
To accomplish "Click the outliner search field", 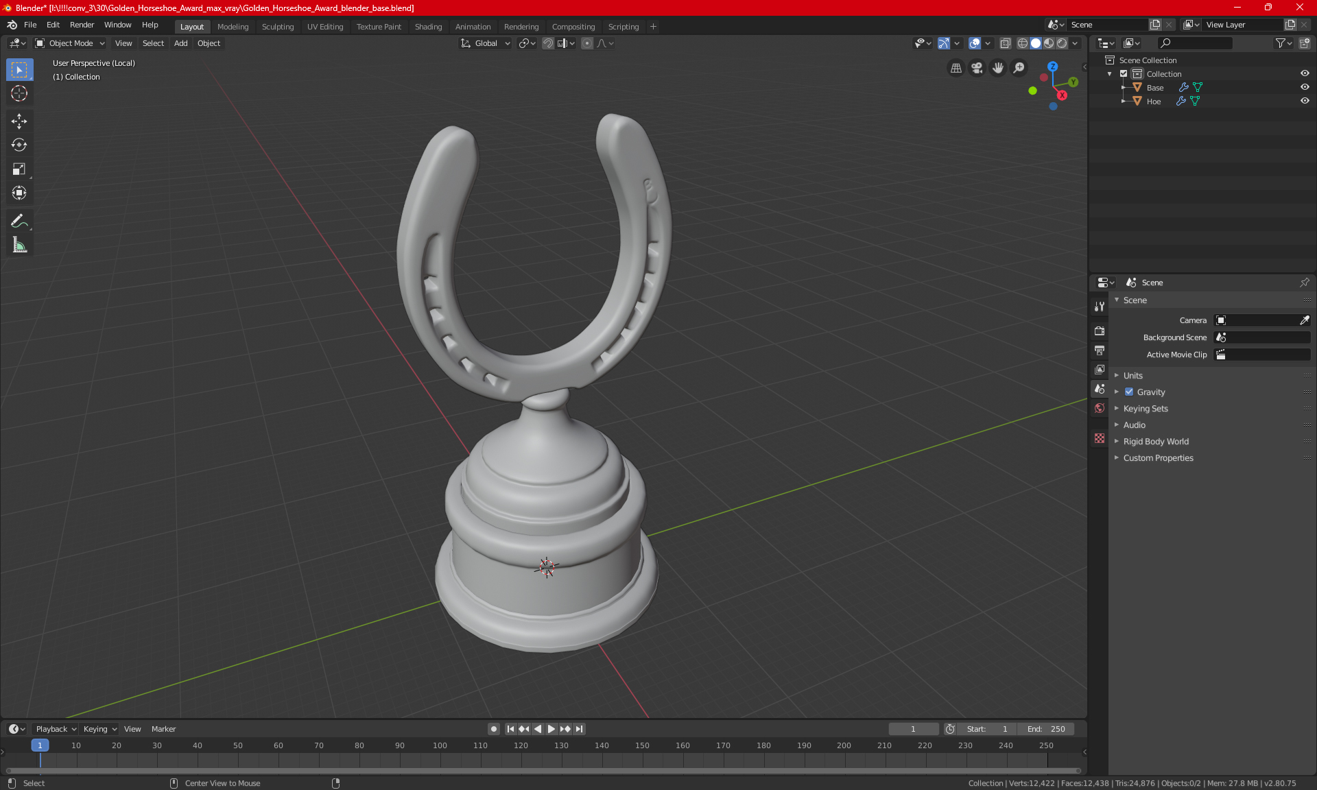I will tap(1194, 43).
